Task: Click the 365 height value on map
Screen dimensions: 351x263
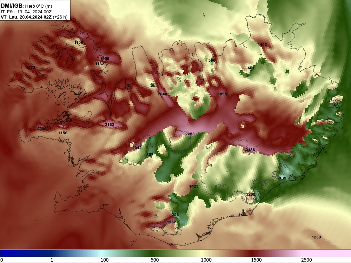Action: 335,105
